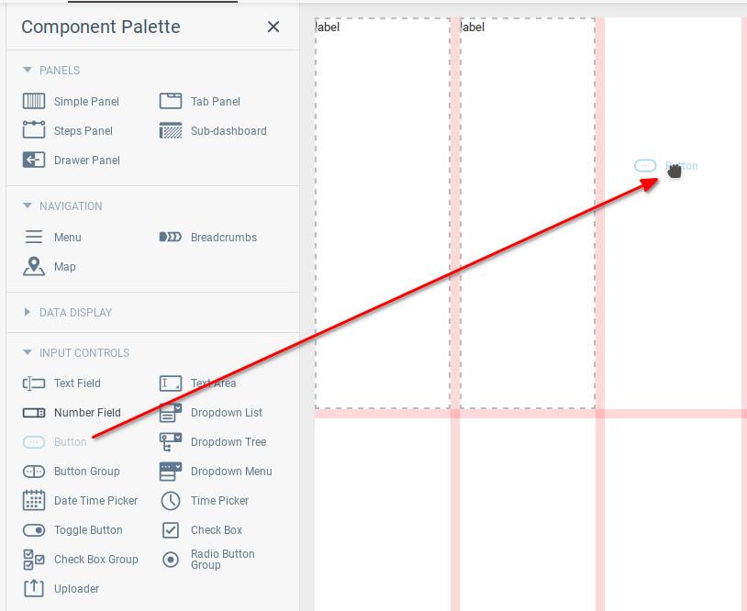
Task: Select the Radio Button Group component
Action: click(208, 560)
